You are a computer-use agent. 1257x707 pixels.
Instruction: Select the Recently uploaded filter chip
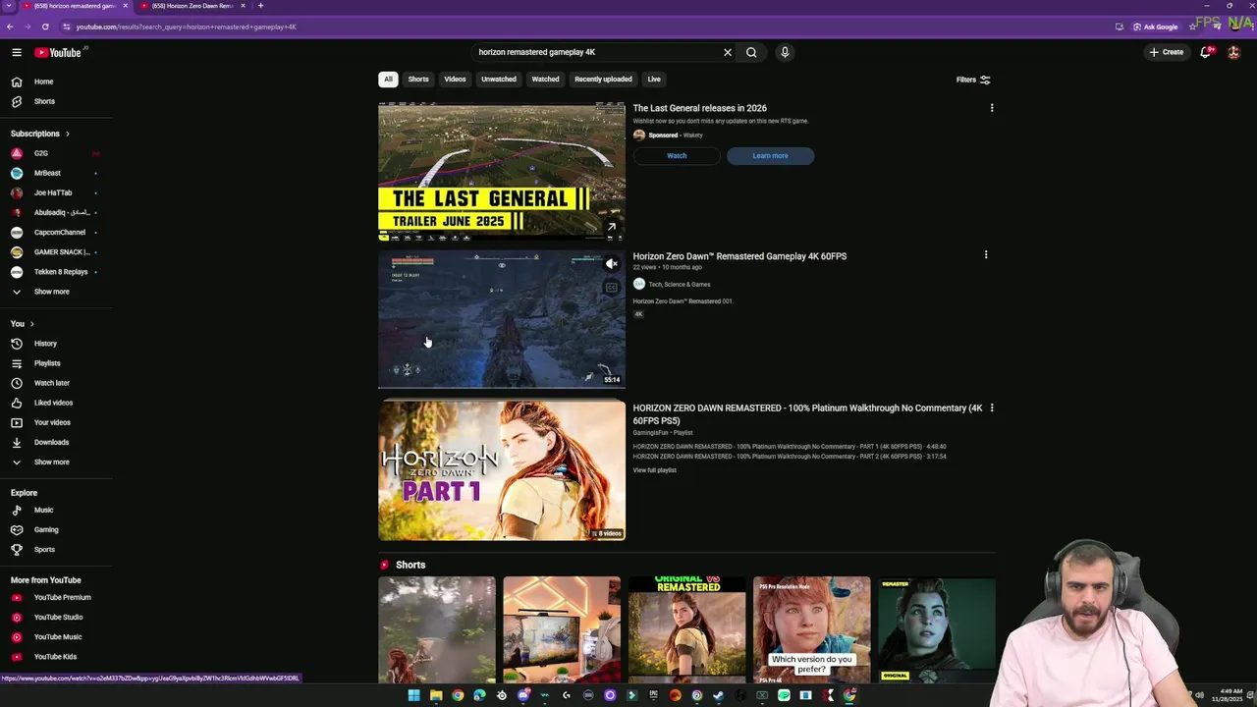(603, 79)
